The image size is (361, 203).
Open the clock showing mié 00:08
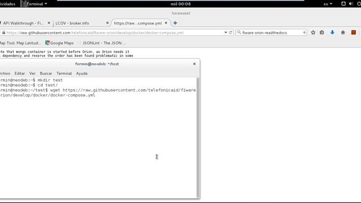(180, 4)
